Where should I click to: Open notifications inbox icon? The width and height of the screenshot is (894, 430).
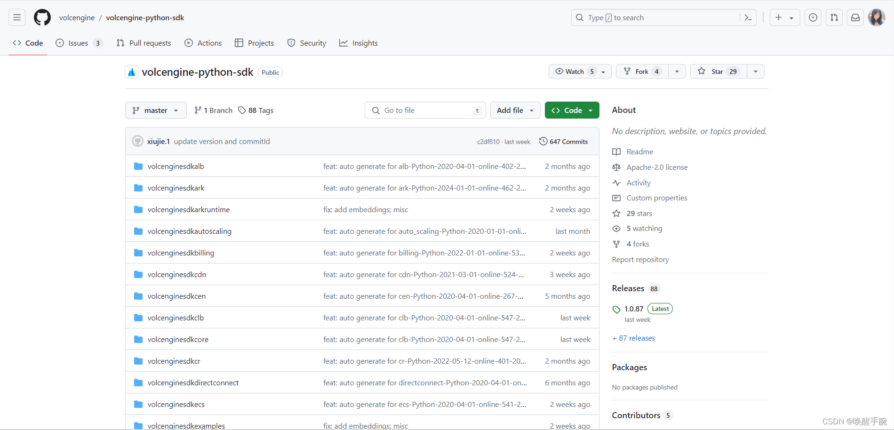[855, 18]
